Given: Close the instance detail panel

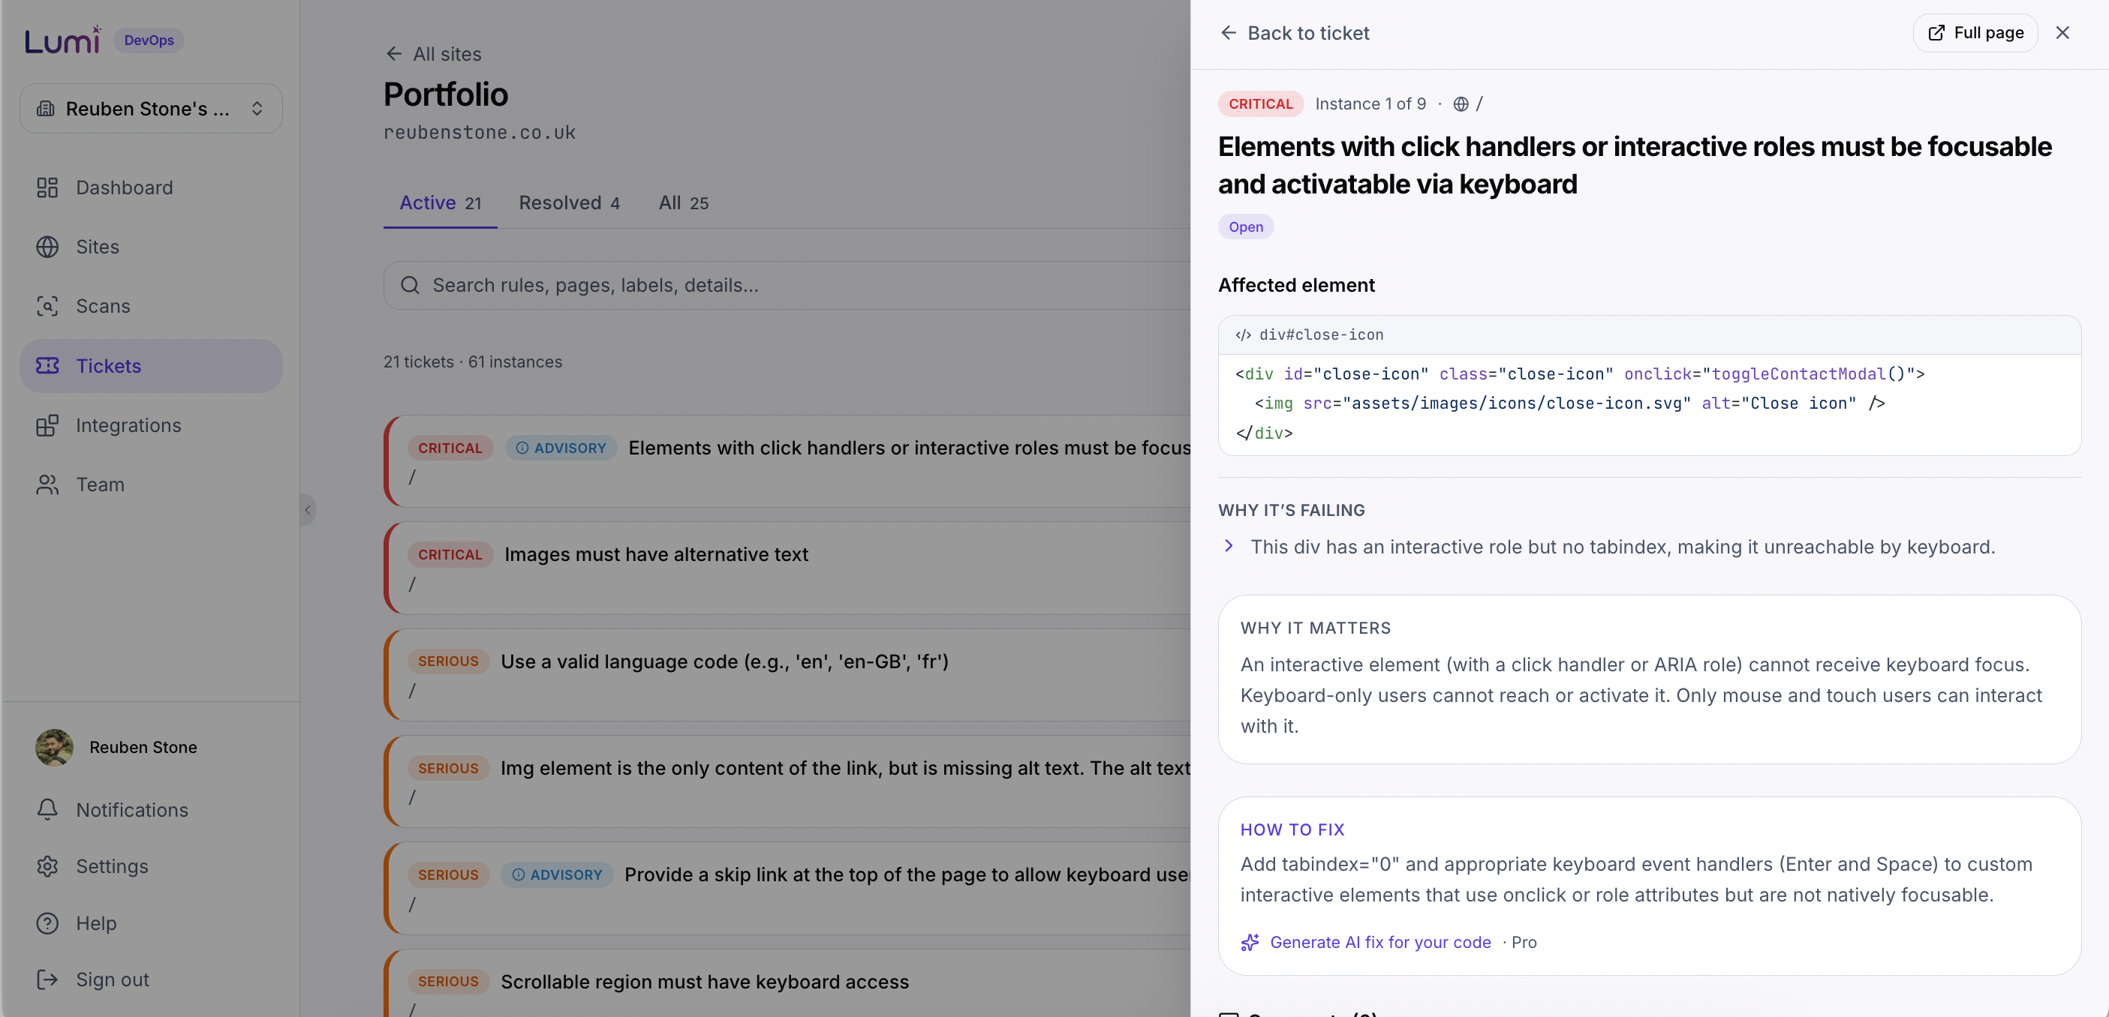Looking at the screenshot, I should (x=2062, y=33).
